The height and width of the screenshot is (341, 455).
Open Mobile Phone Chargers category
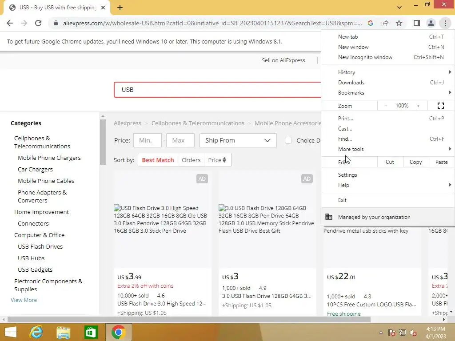click(49, 158)
